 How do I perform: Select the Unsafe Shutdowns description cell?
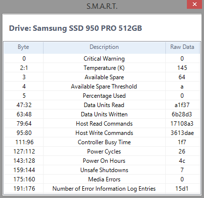(104, 170)
